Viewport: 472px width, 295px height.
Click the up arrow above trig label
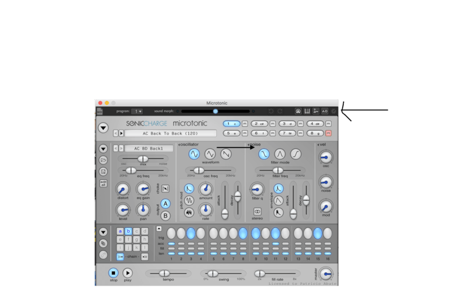point(159,229)
